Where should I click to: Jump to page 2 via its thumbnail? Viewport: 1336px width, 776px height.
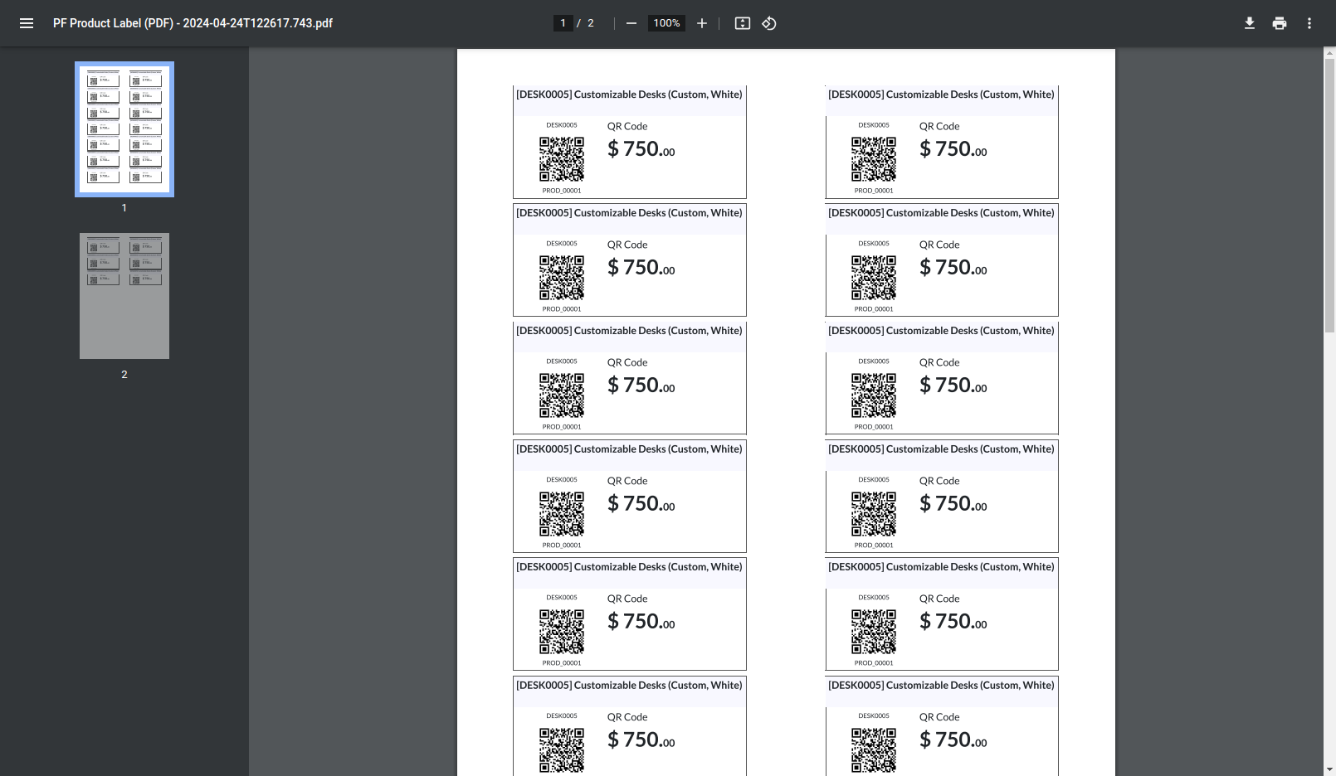tap(124, 295)
